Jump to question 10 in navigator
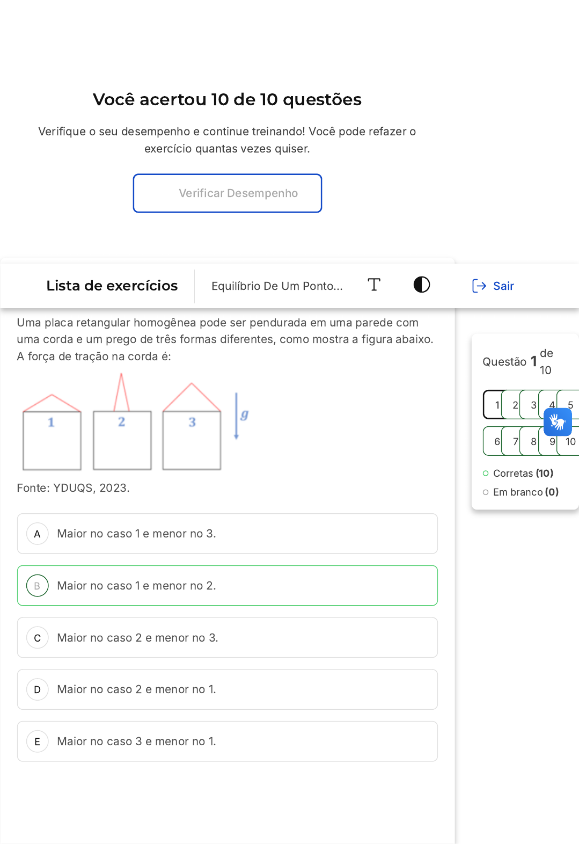 [x=569, y=441]
